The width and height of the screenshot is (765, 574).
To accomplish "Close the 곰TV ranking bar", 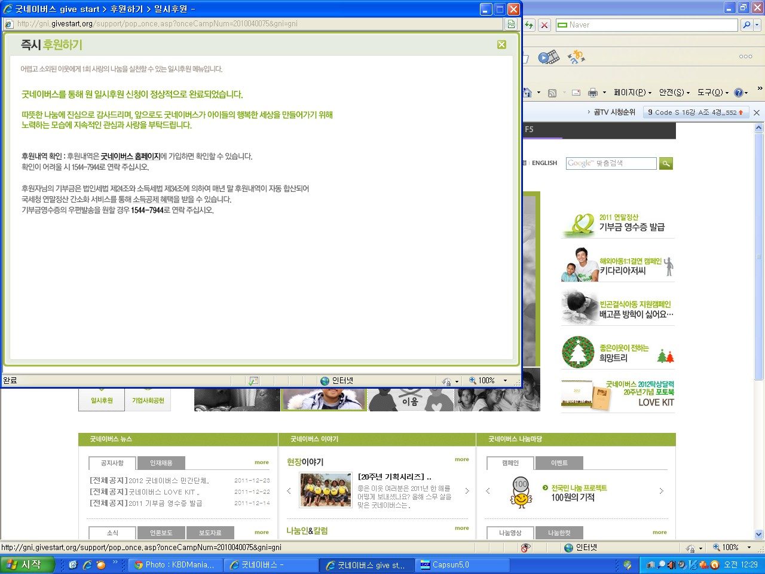I will click(x=757, y=112).
